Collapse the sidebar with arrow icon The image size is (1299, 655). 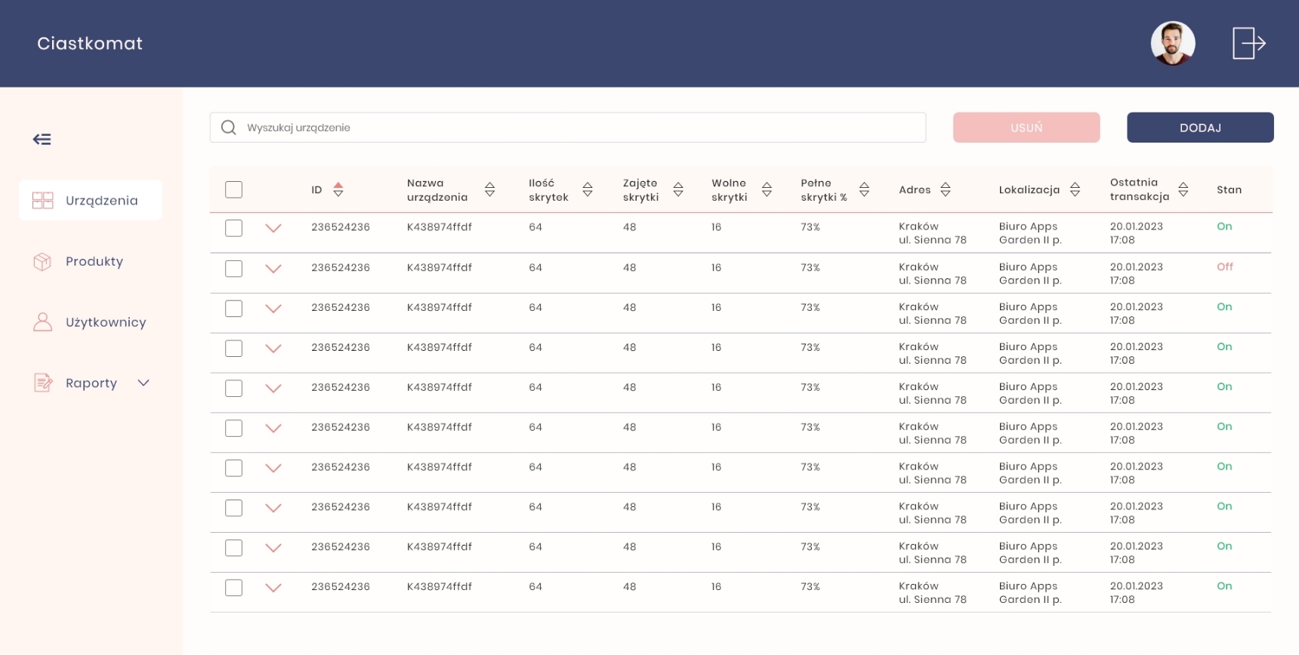42,140
